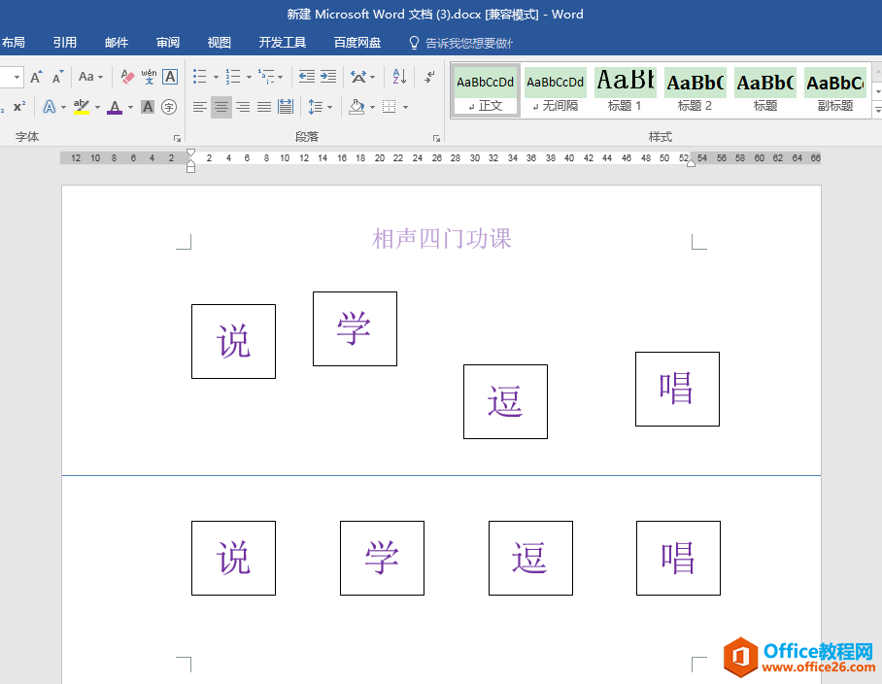Image resolution: width=882 pixels, height=684 pixels.
Task: Select the upper 说 text box
Action: [x=233, y=341]
